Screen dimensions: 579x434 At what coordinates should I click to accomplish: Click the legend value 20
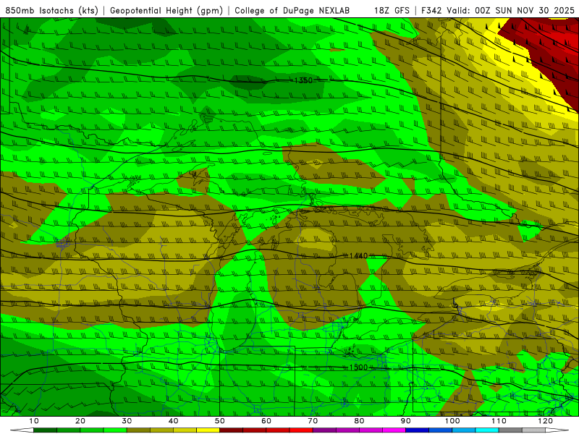(x=80, y=421)
